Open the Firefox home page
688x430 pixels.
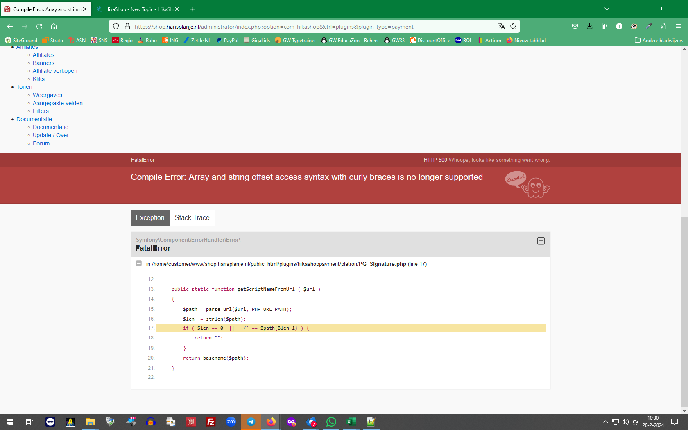tap(54, 27)
